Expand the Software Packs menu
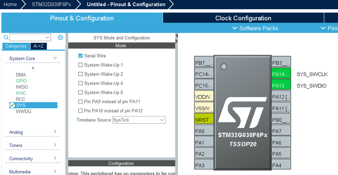338x175 pixels. [x=255, y=28]
